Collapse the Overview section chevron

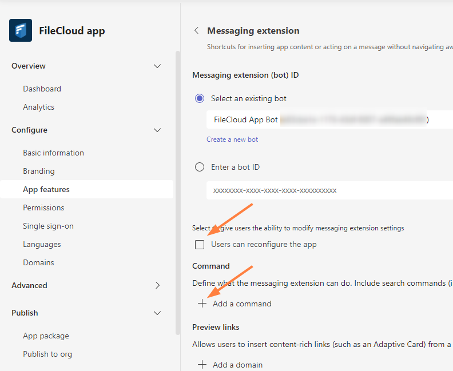pos(157,66)
